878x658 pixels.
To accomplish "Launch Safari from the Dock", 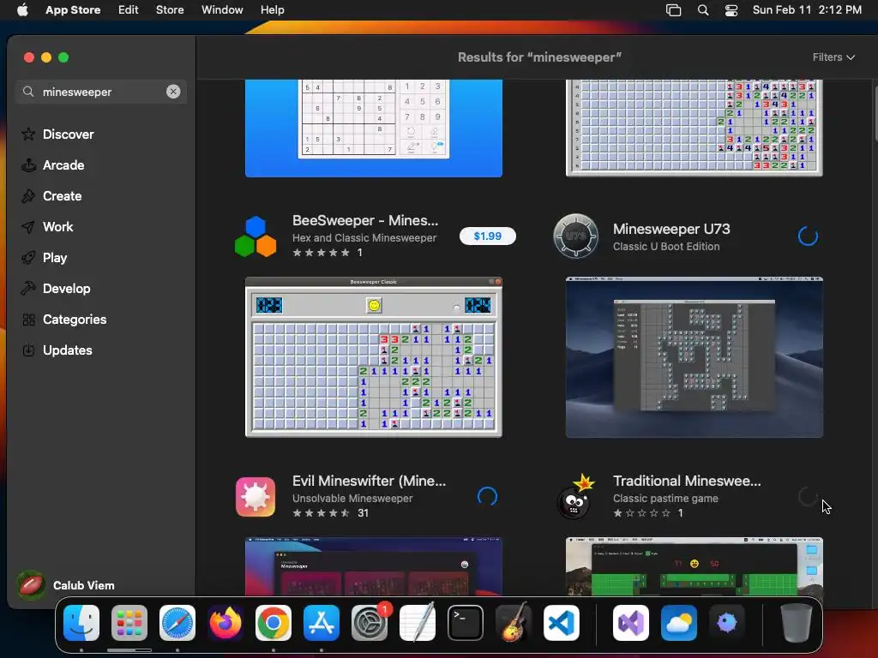I will click(x=177, y=623).
